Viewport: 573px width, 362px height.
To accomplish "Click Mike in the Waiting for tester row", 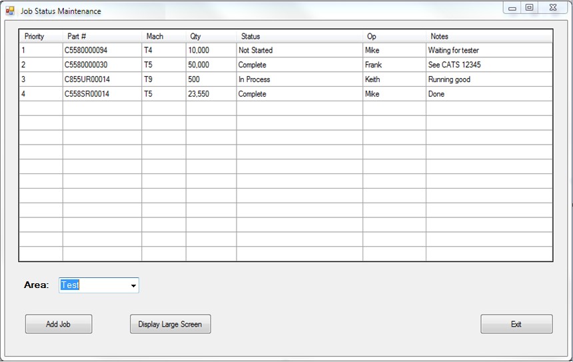I will tap(394, 50).
